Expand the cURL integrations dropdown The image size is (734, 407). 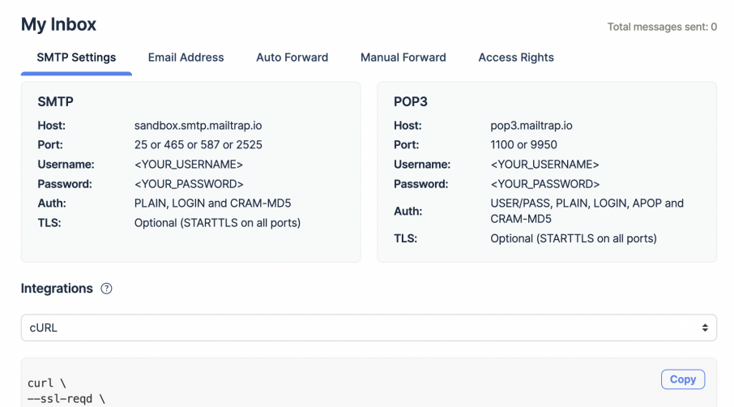pyautogui.click(x=369, y=328)
